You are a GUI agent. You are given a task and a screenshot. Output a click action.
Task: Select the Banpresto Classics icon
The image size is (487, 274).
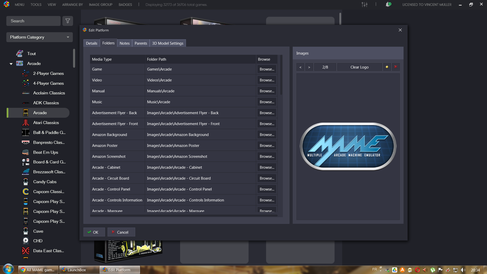26,142
